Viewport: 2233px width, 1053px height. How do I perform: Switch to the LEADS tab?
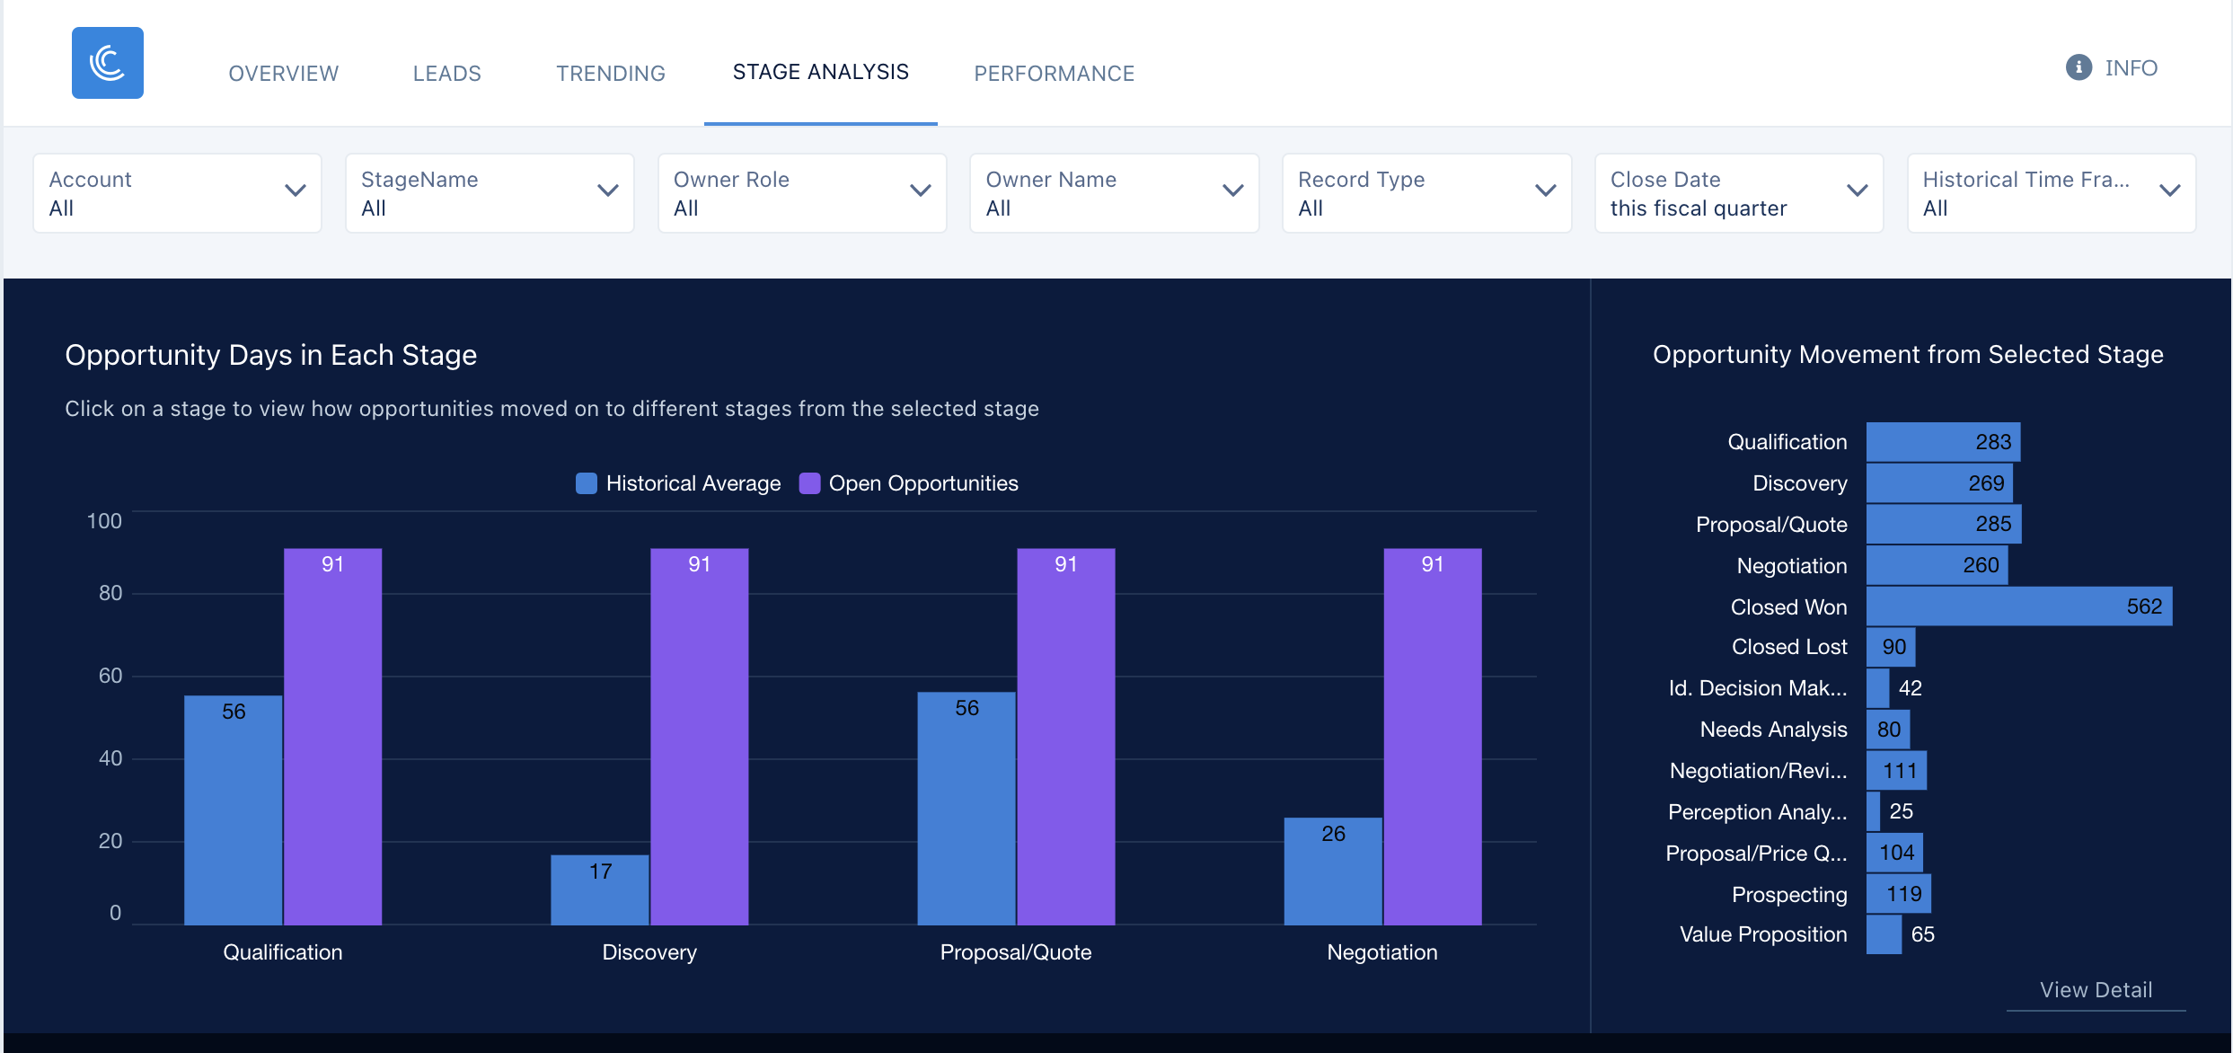[x=446, y=73]
